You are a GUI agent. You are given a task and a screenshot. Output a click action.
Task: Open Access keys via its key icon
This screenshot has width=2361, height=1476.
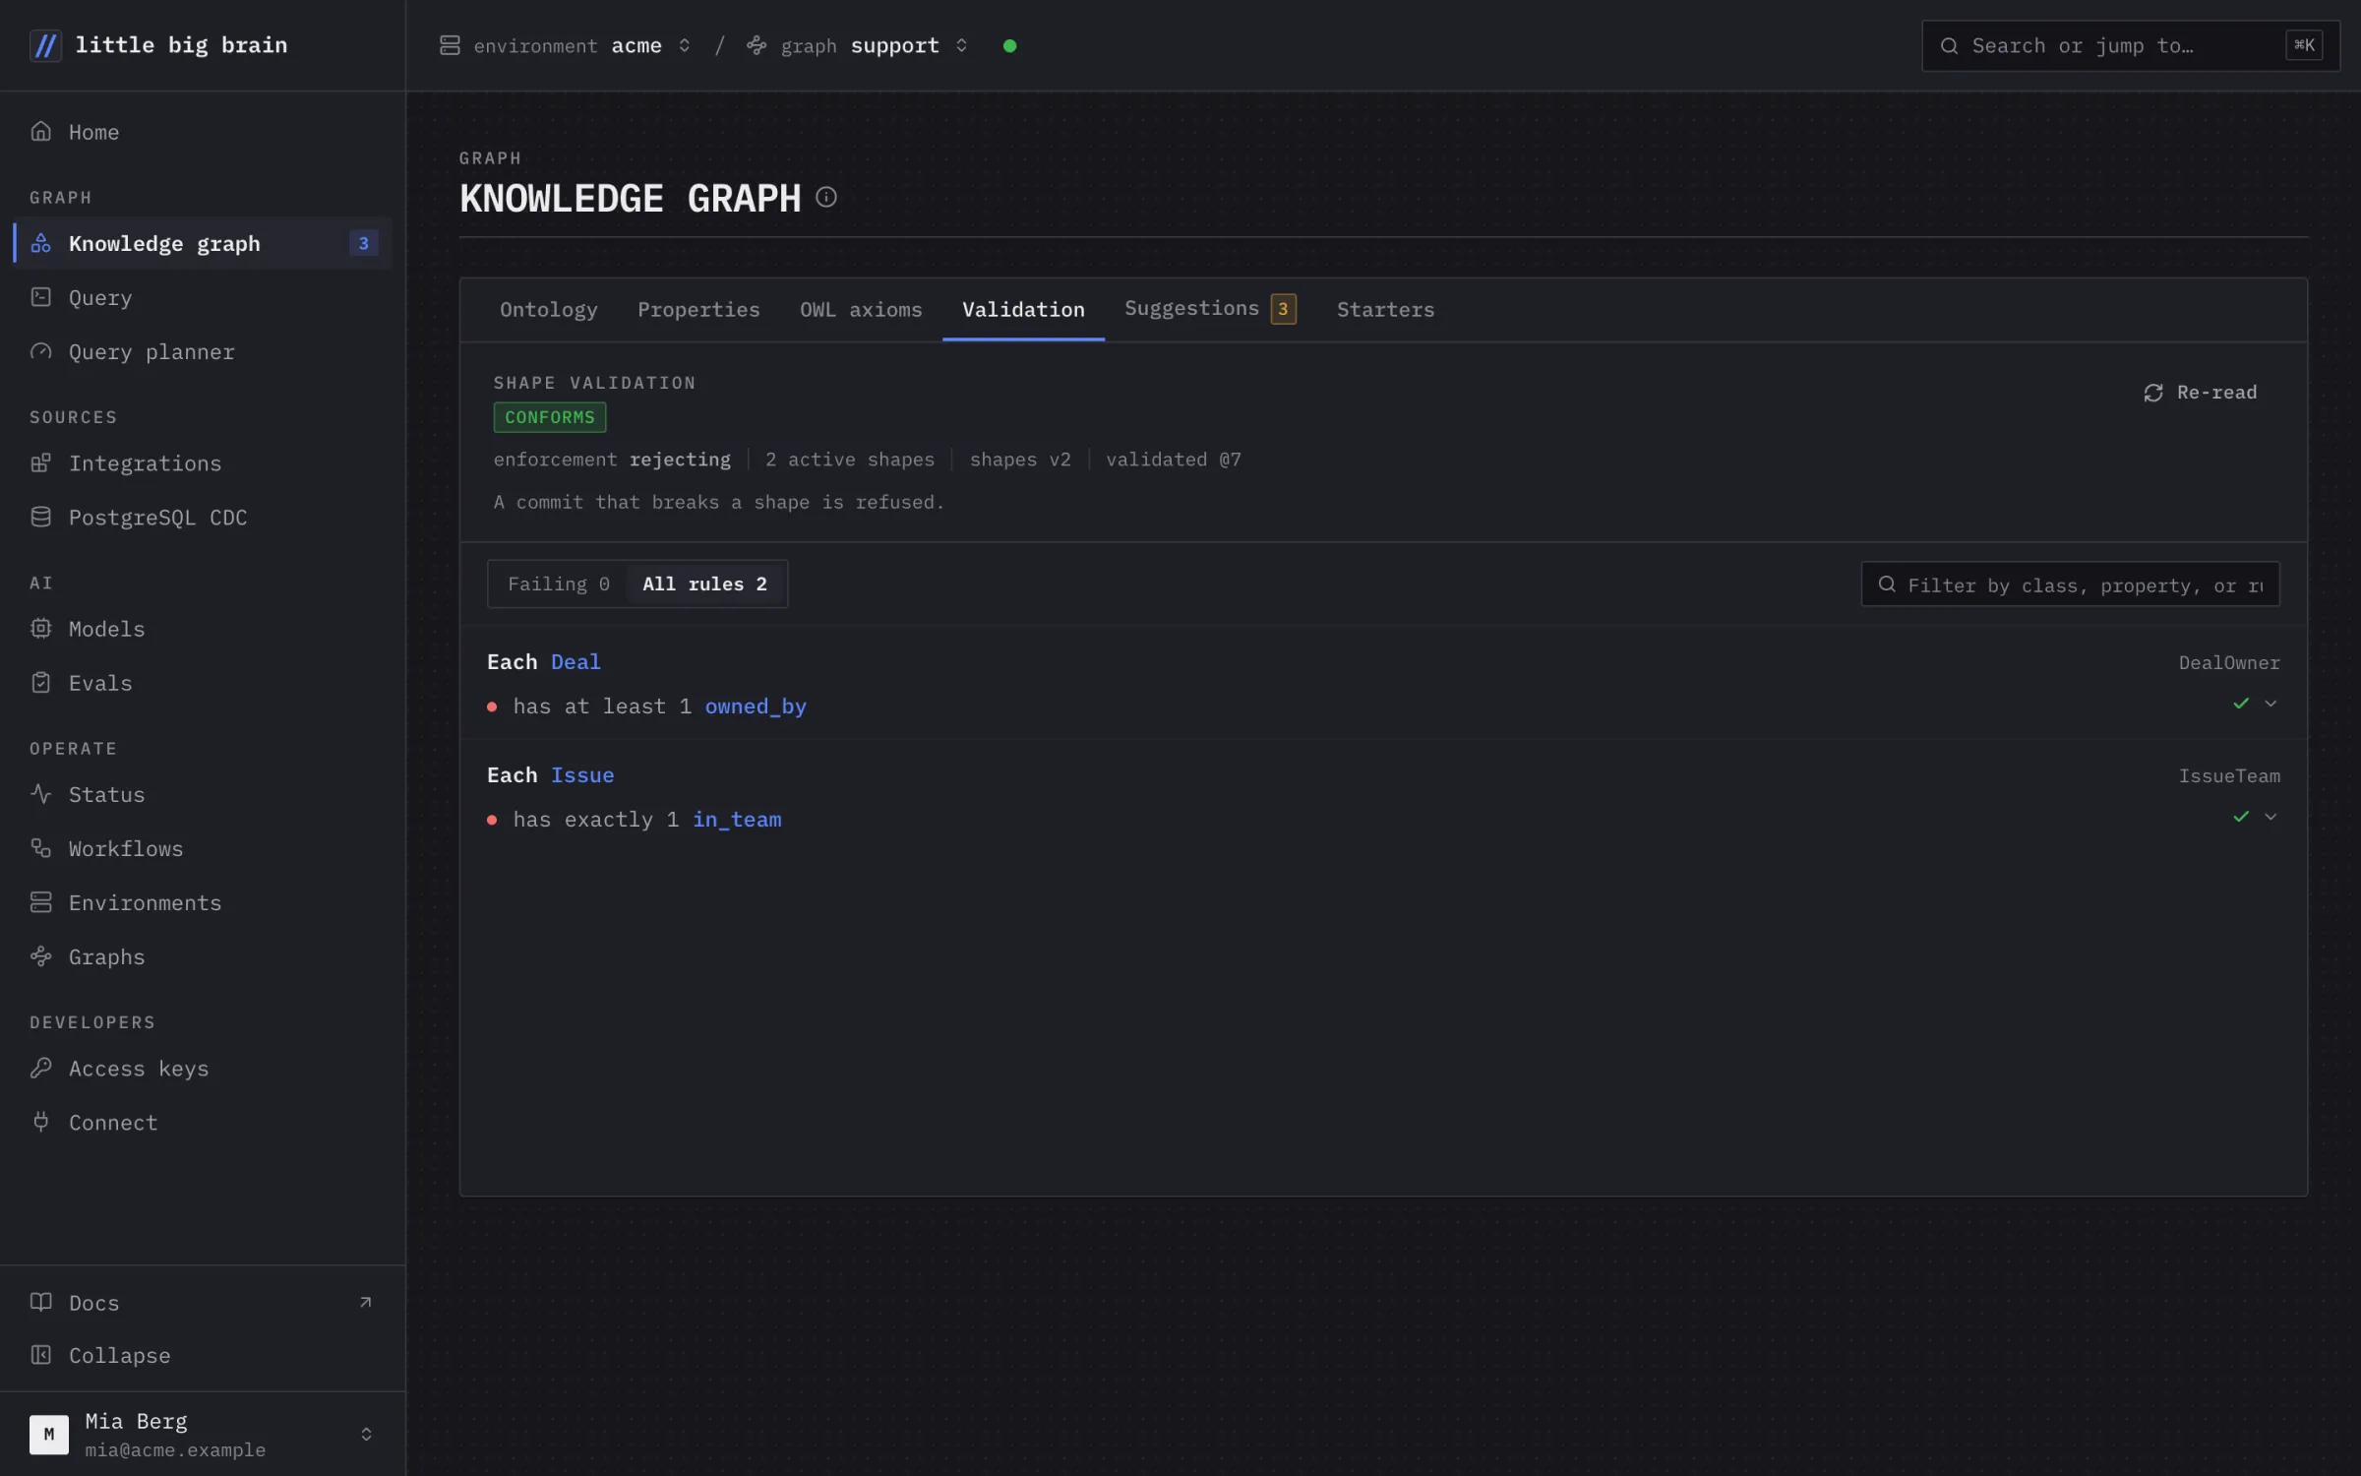[40, 1068]
